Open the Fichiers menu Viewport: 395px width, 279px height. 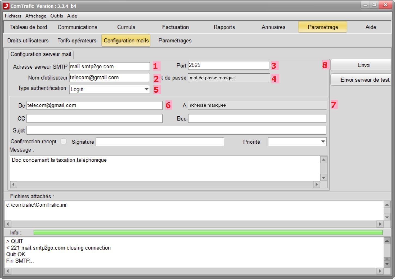(x=13, y=16)
